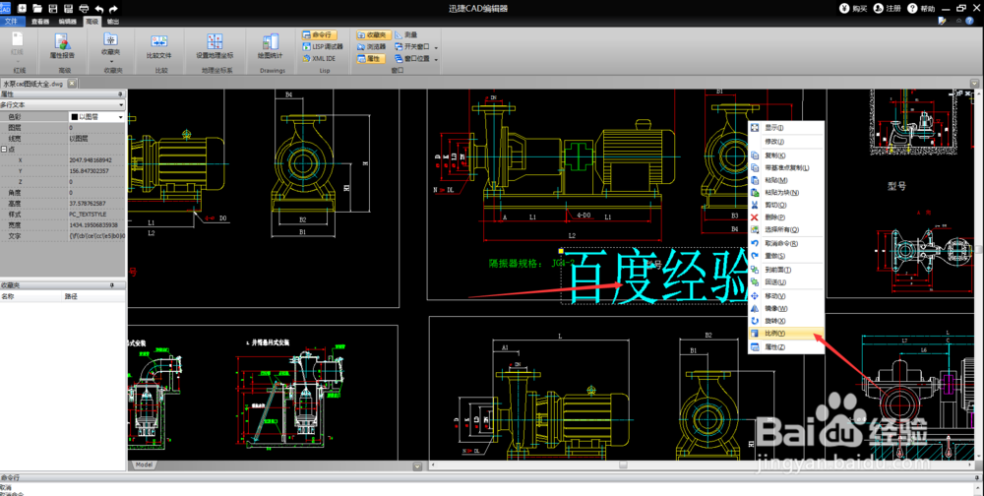Open the 设置地理坐标 geographic coordinates tool
The image size is (984, 496).
[x=215, y=46]
